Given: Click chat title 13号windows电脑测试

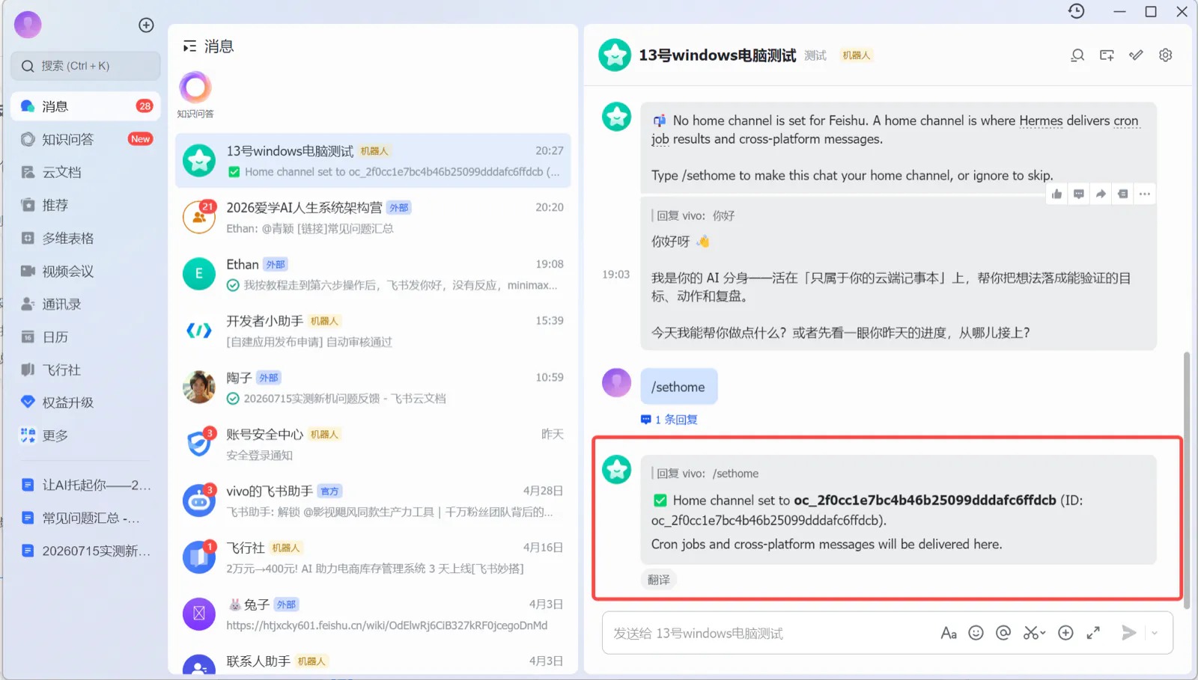Looking at the screenshot, I should pos(717,55).
